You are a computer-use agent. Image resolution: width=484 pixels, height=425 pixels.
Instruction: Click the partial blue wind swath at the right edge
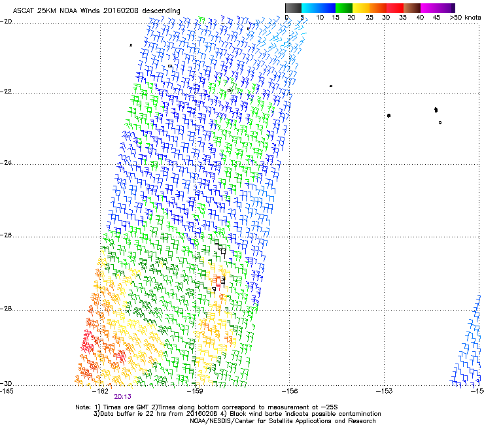click(x=466, y=343)
